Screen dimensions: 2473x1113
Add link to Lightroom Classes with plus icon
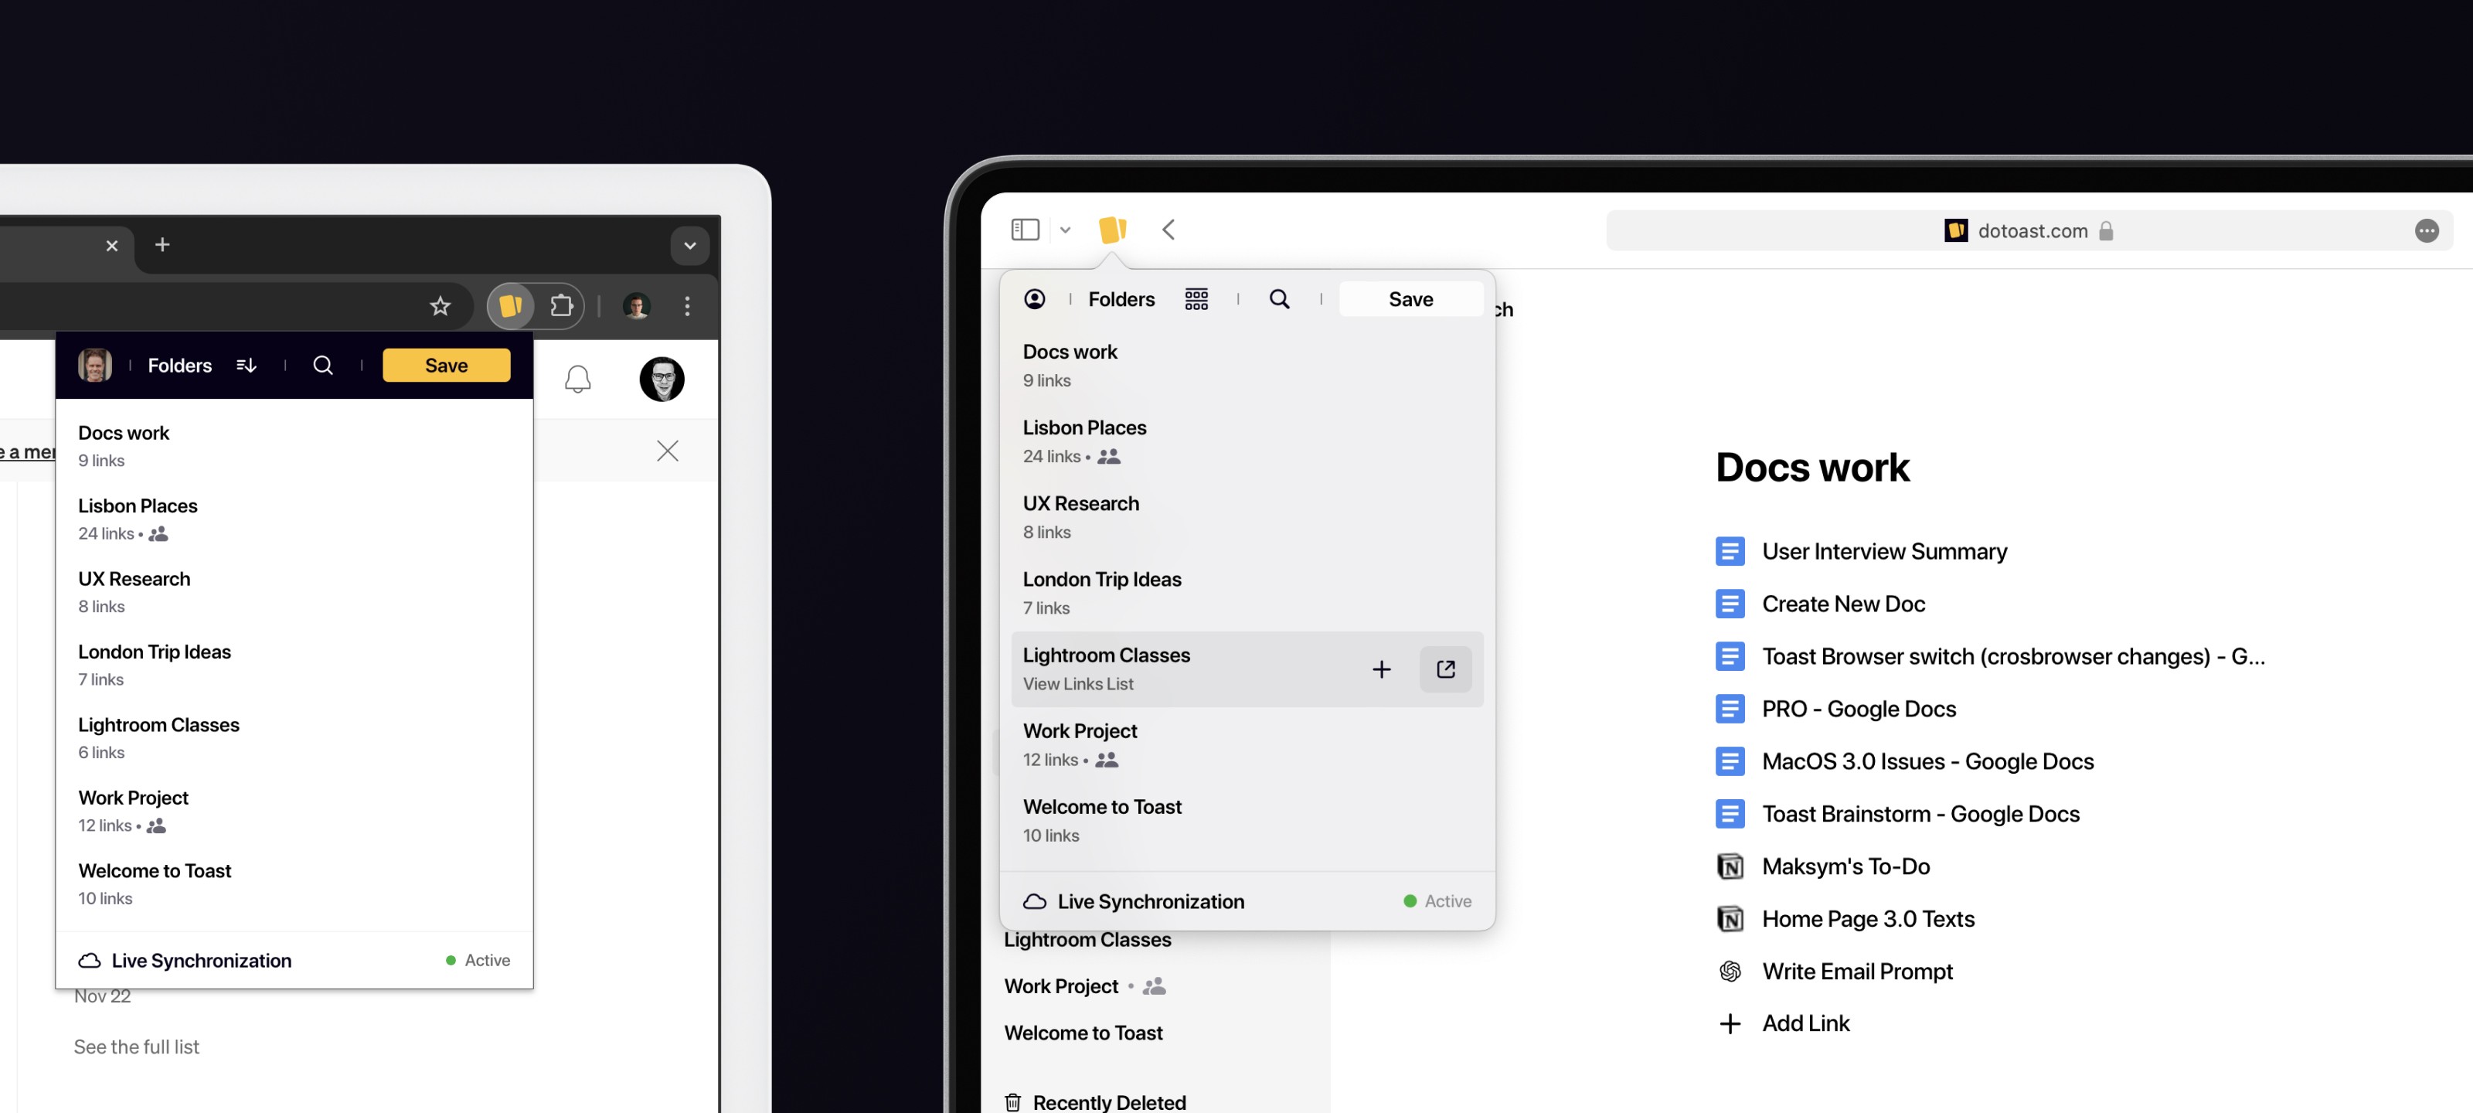point(1380,669)
